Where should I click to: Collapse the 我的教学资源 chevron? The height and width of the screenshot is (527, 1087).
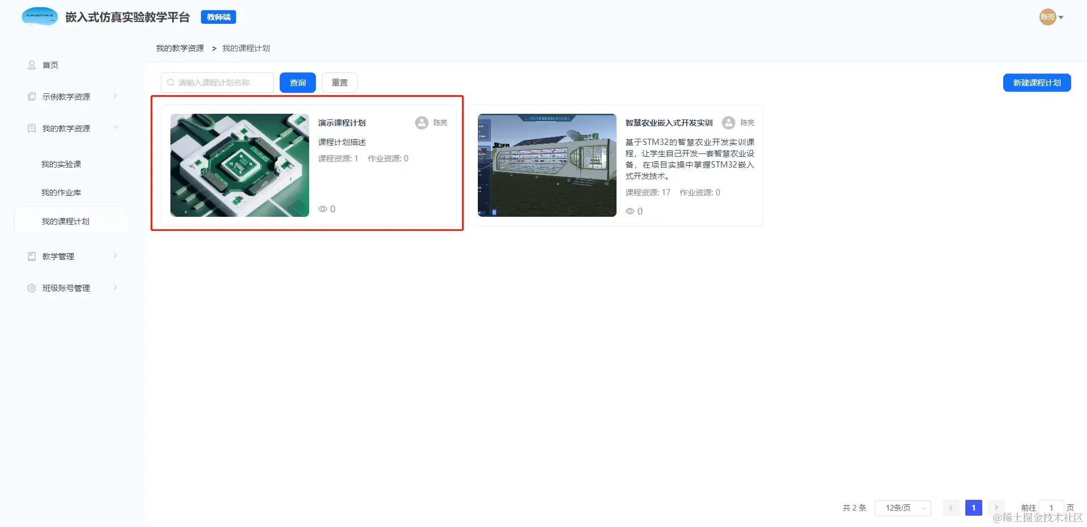(115, 127)
